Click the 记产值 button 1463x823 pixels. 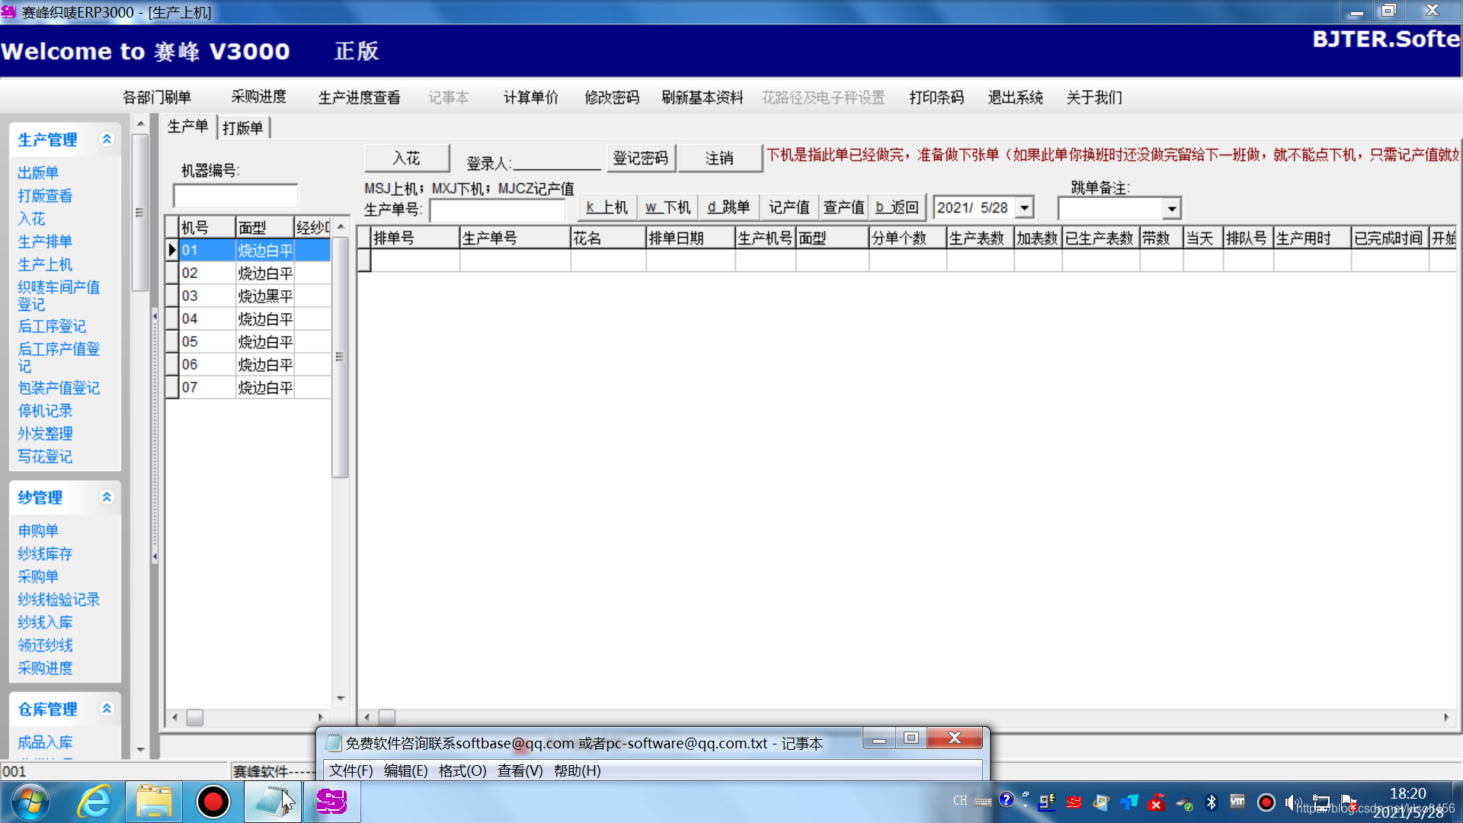pos(789,207)
